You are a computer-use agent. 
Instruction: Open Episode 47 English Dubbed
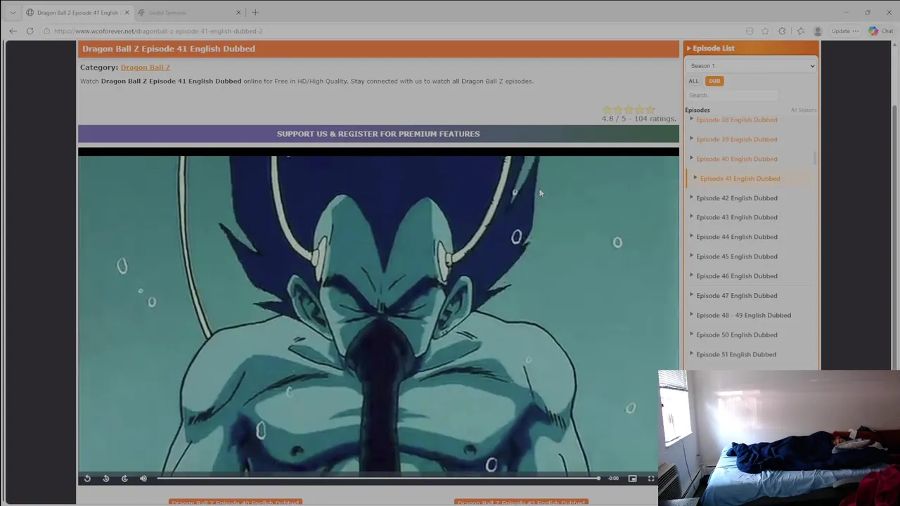[737, 296]
